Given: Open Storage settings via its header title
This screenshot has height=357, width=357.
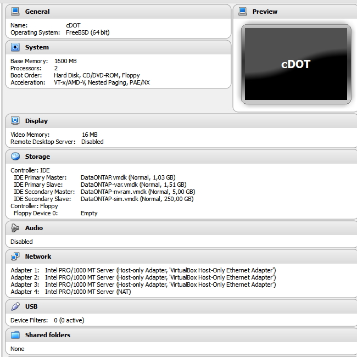Looking at the screenshot, I should (x=37, y=157).
